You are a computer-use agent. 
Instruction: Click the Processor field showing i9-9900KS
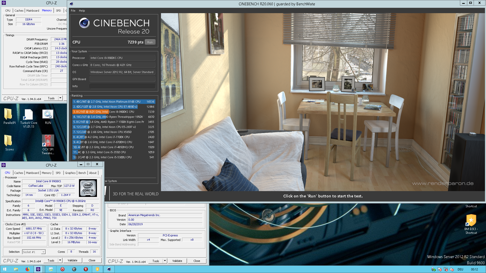coord(122,58)
